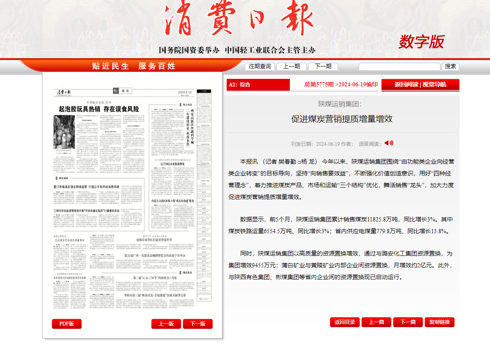Select 返回阅读 in the red bar

(406, 84)
